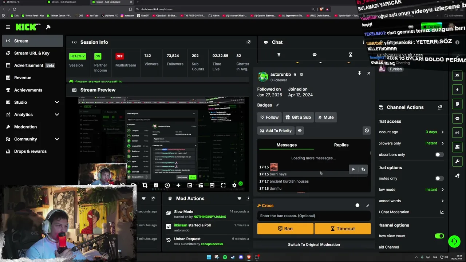
Task: Expand the Studio sidebar section
Action: point(57,102)
